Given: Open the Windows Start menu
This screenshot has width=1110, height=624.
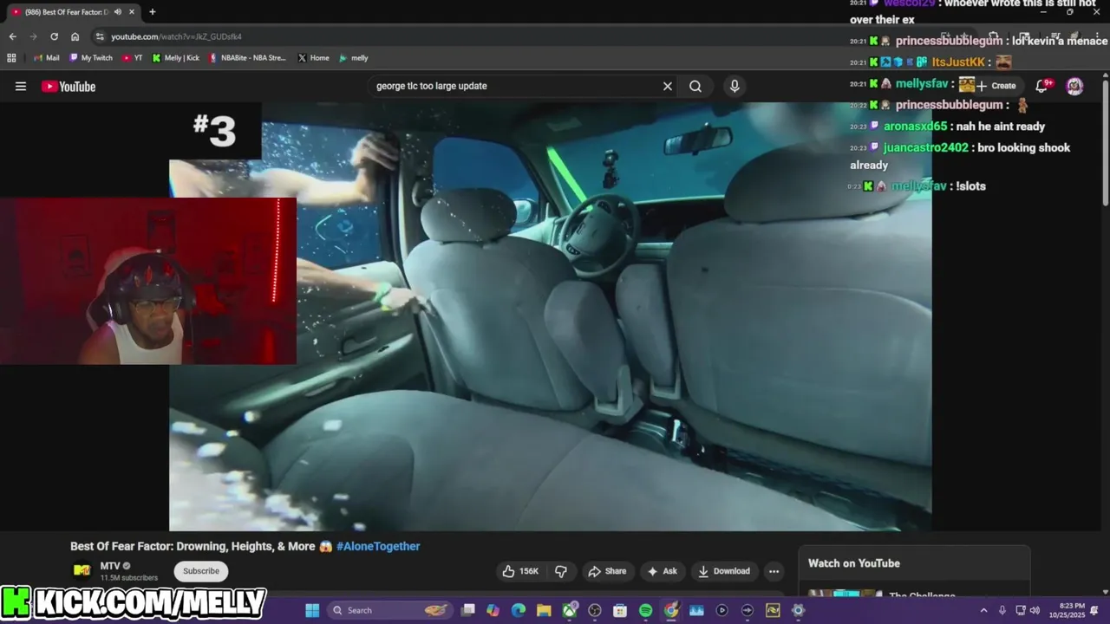Looking at the screenshot, I should (x=312, y=610).
